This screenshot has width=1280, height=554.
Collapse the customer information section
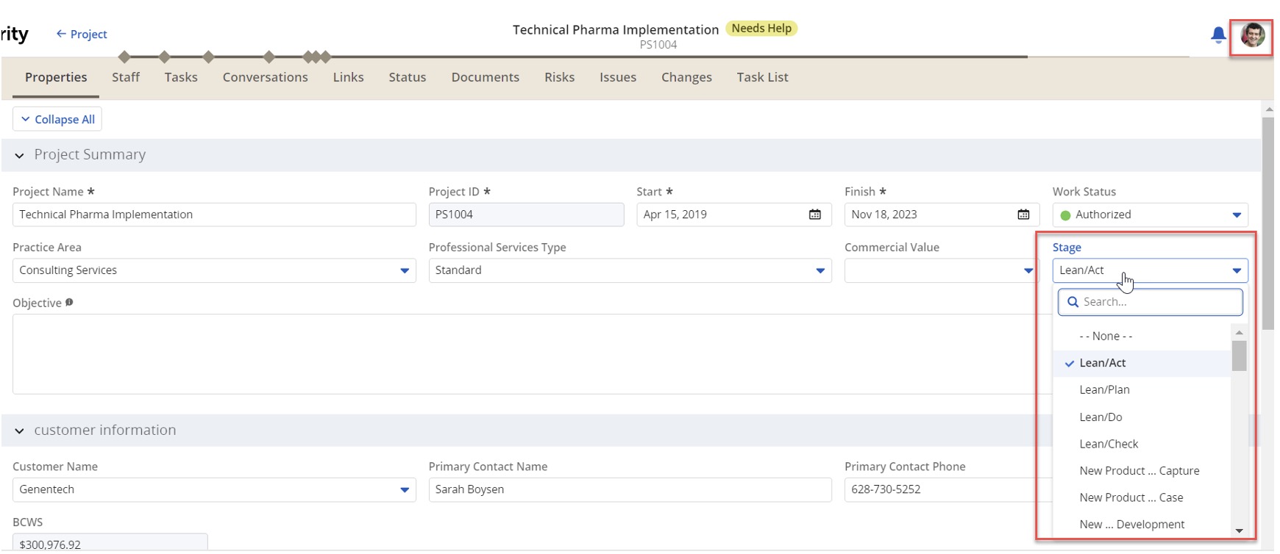(19, 431)
